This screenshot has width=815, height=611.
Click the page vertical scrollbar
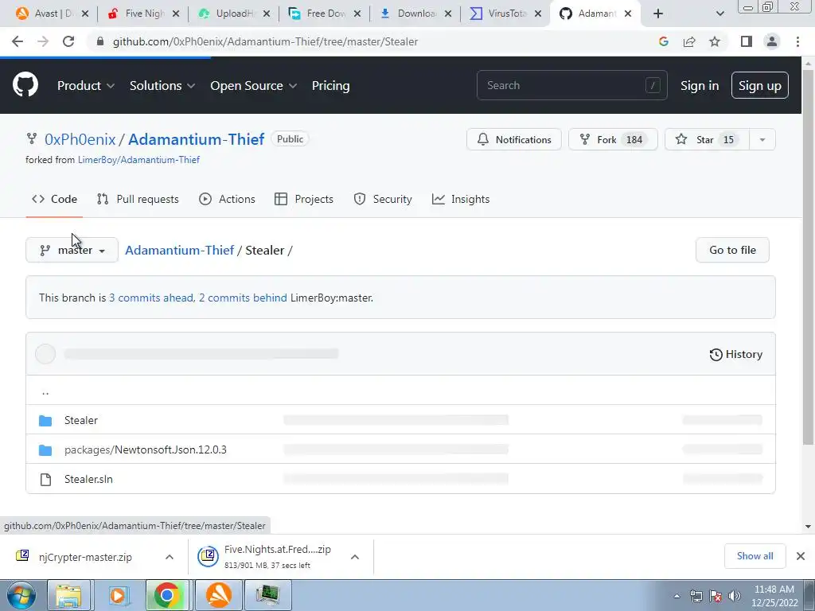point(808,257)
